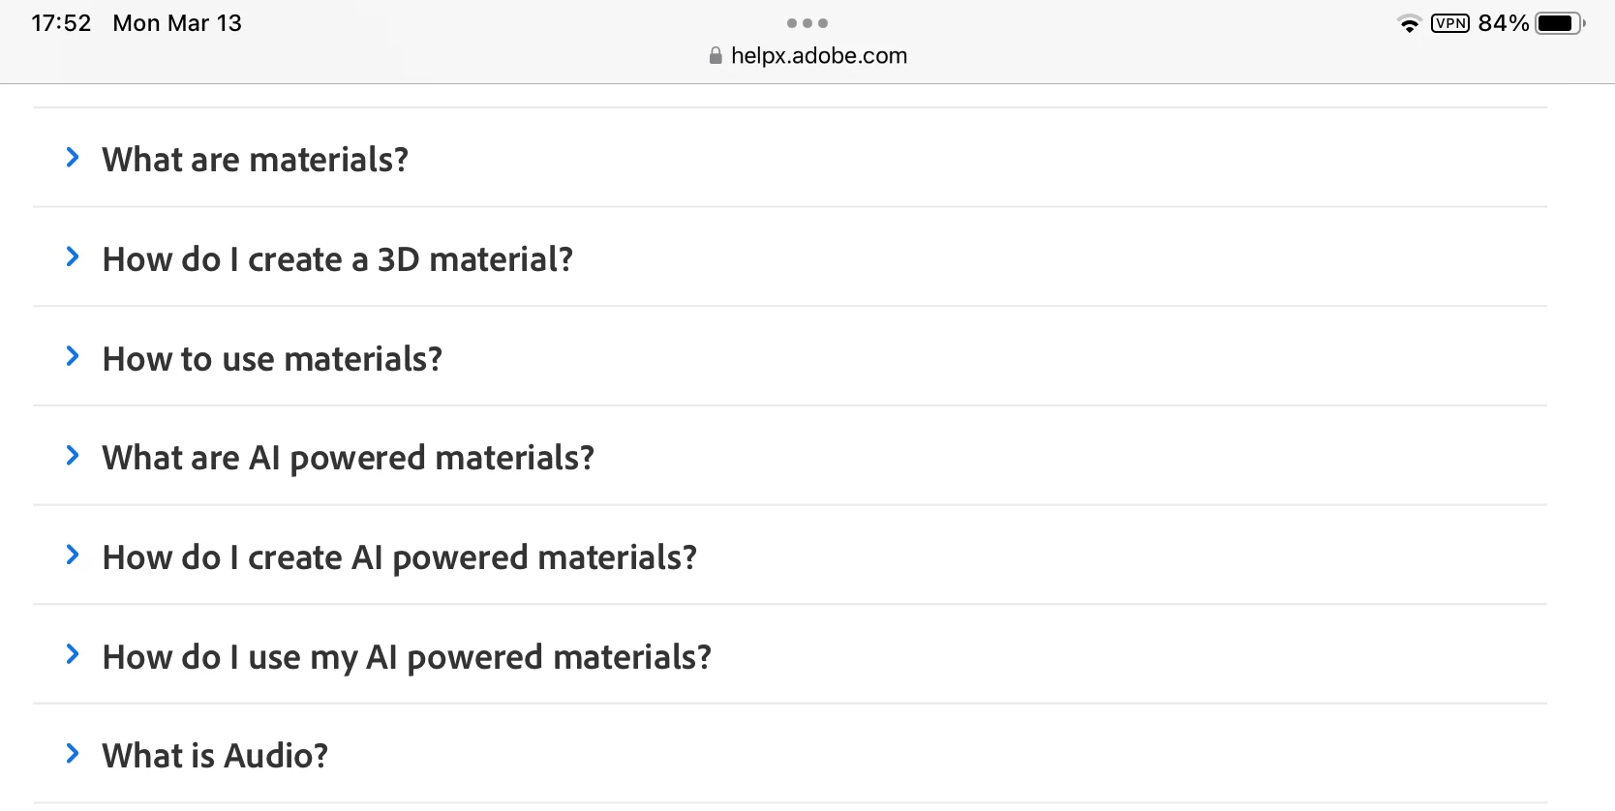Screen dimensions: 1615x811
Task: Tap the three-dot multitasking menu at top
Action: [x=807, y=23]
